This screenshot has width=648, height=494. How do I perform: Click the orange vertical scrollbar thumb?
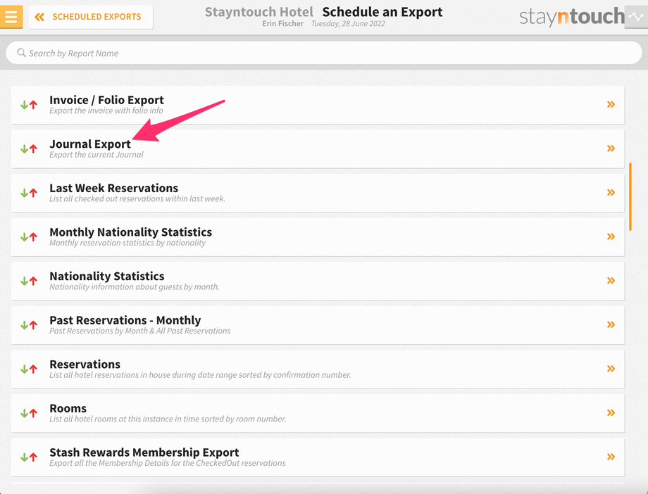tap(630, 196)
